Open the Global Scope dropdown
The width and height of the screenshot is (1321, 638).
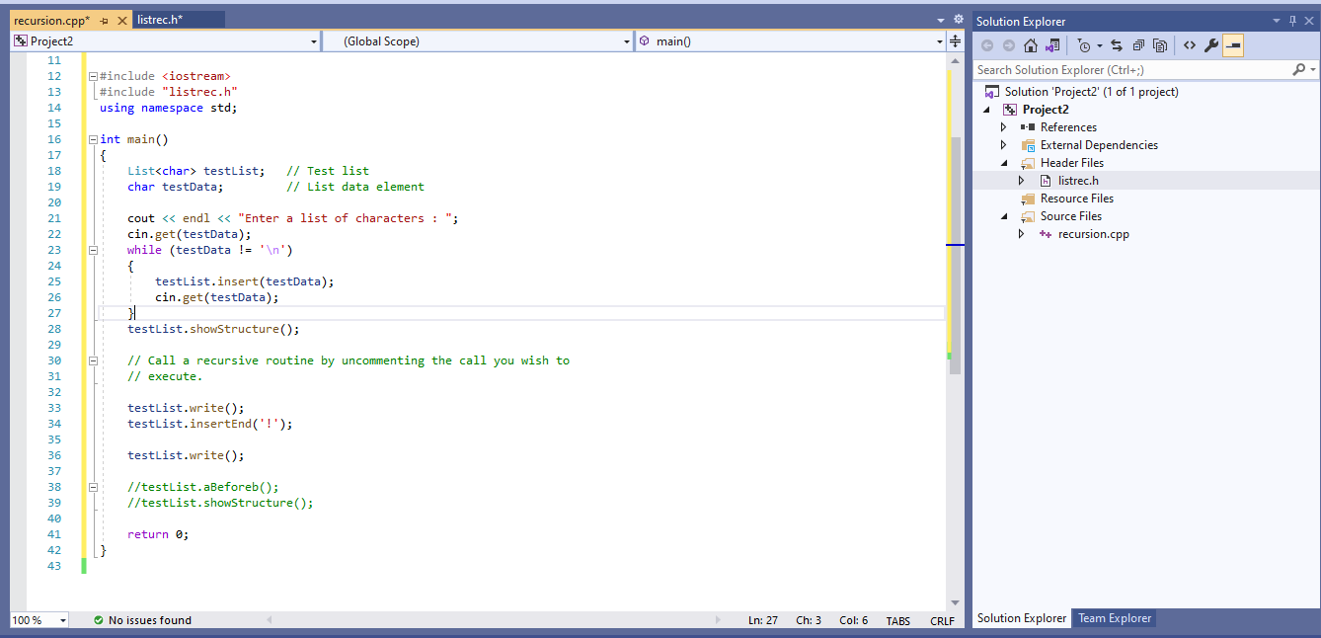click(x=626, y=40)
